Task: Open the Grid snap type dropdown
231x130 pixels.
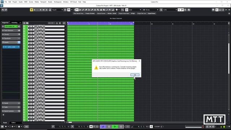Action: [x=135, y=10]
